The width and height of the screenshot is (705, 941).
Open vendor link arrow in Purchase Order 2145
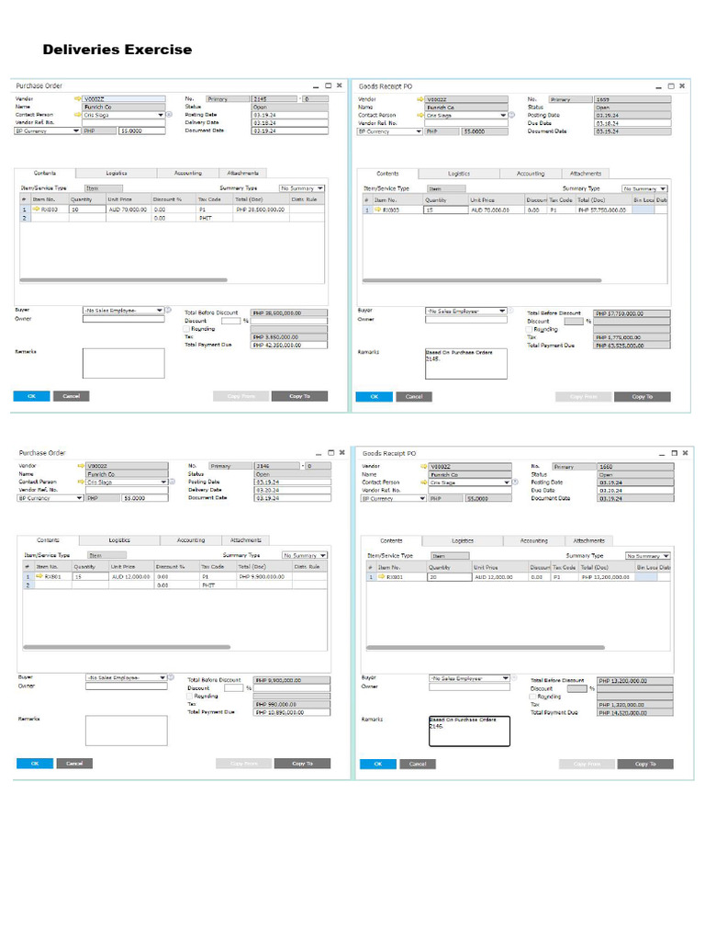(77, 98)
